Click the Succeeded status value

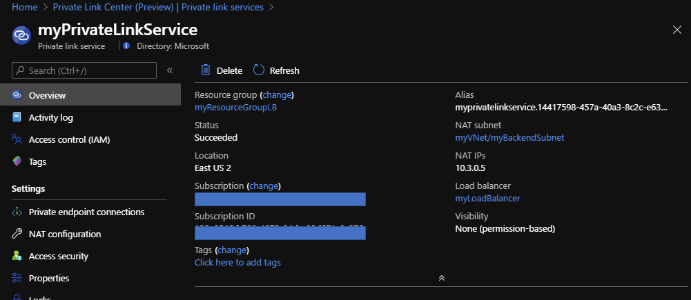[216, 137]
